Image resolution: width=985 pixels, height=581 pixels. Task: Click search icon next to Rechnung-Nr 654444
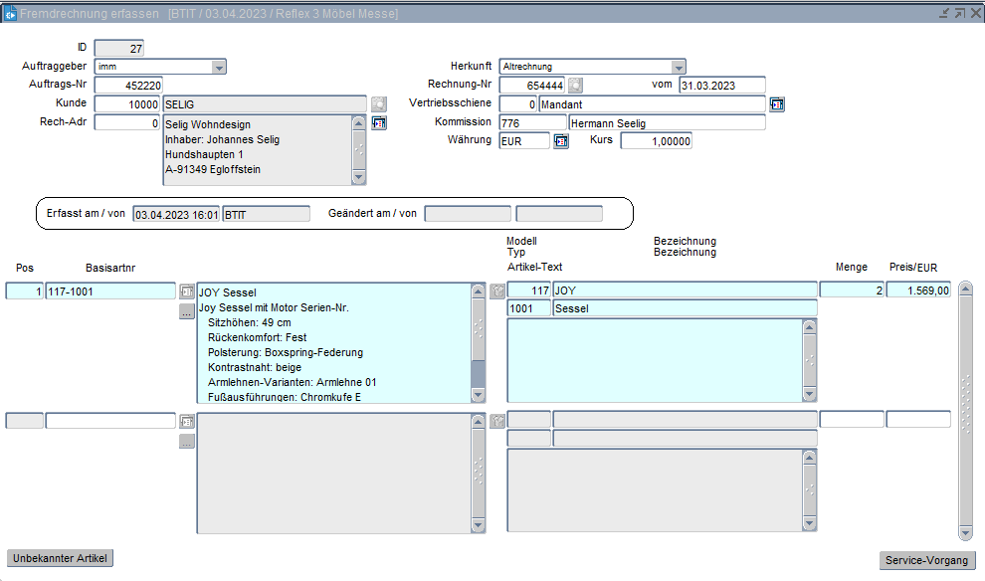click(x=576, y=86)
